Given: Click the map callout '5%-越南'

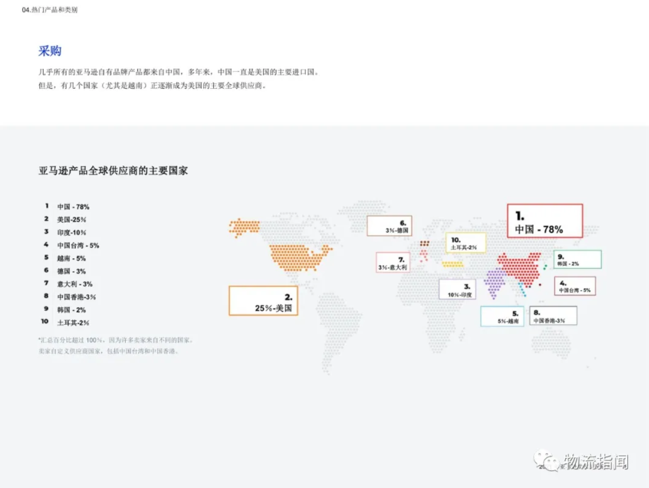Looking at the screenshot, I should click(x=503, y=316).
